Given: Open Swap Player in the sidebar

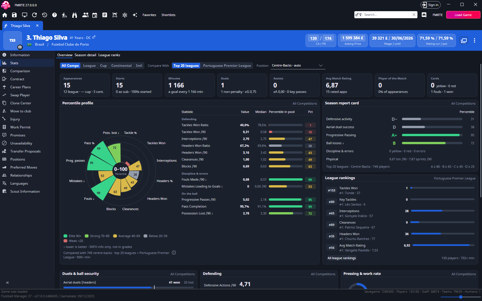Looking at the screenshot, I should [x=27, y=95].
